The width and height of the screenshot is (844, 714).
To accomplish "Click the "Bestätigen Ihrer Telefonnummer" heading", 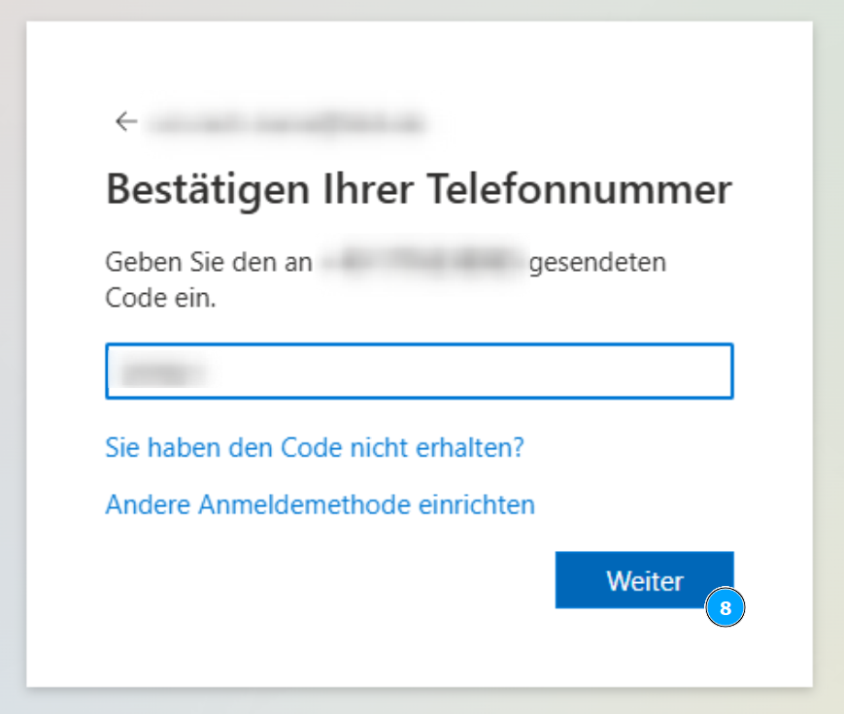I will click(418, 189).
